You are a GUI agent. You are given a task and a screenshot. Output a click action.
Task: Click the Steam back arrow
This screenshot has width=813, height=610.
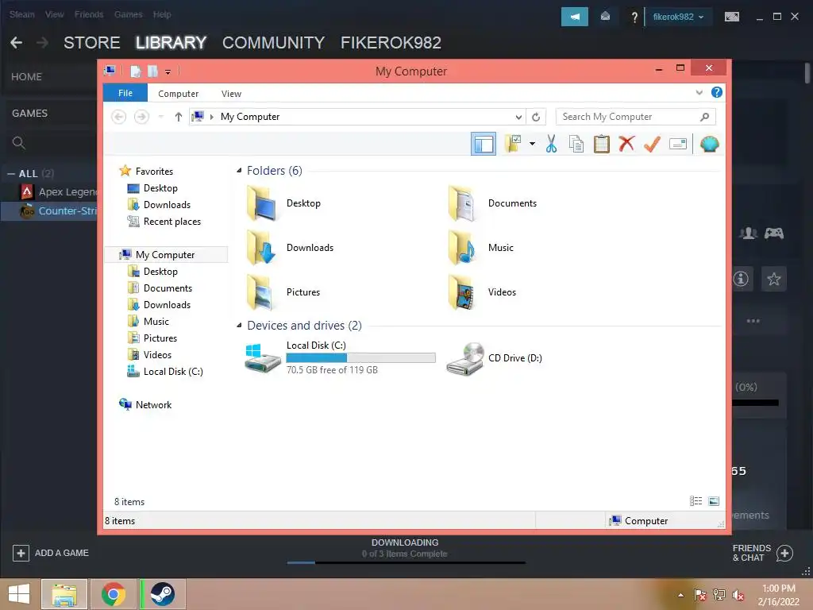click(x=17, y=43)
